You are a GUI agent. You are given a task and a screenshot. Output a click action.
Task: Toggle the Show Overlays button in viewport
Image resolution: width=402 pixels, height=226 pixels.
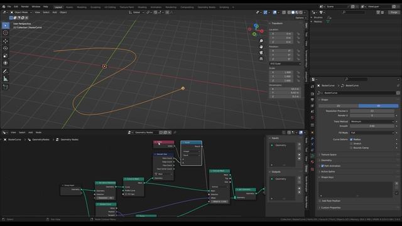274,13
